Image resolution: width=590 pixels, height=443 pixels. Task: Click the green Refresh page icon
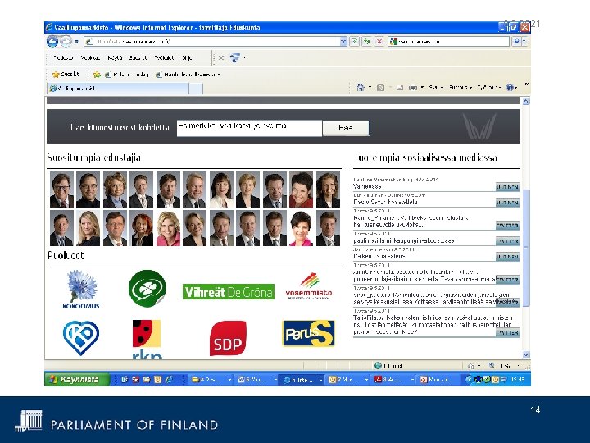(367, 42)
